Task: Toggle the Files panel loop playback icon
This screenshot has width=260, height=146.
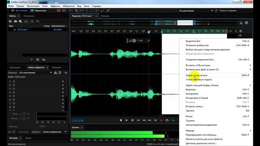Action: 38,60
